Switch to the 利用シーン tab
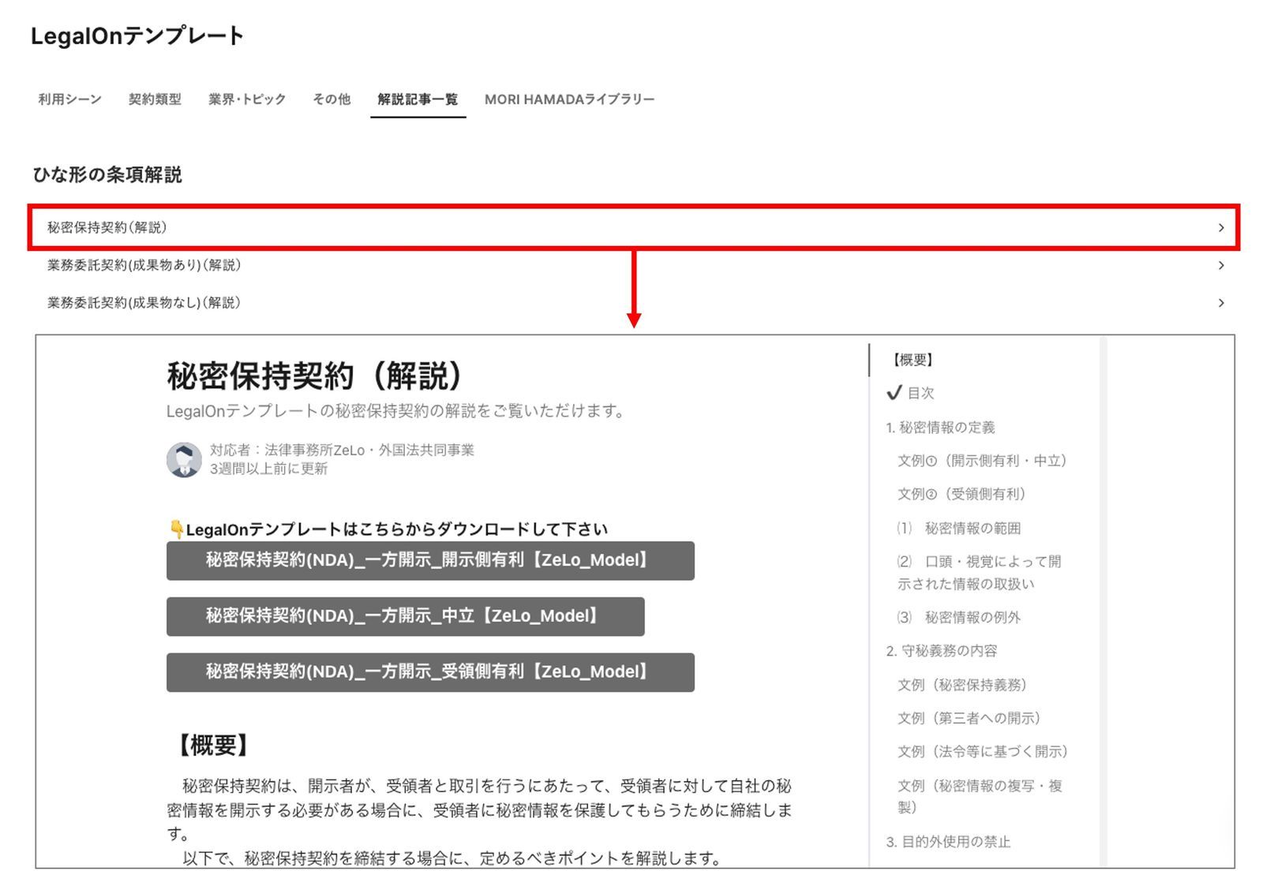The height and width of the screenshot is (871, 1263). (x=69, y=99)
